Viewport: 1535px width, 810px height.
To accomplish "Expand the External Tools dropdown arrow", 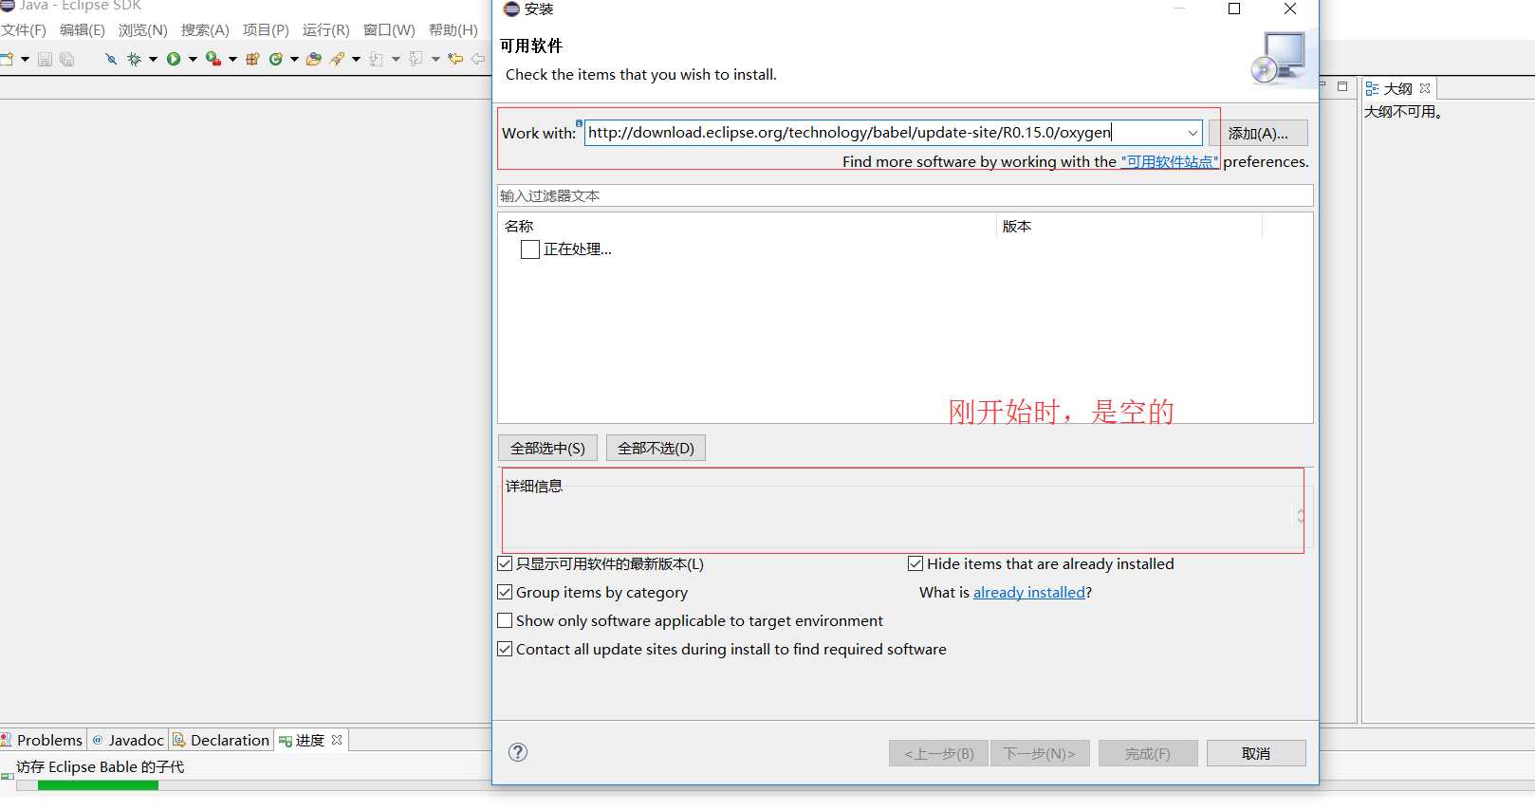I will pyautogui.click(x=232, y=59).
